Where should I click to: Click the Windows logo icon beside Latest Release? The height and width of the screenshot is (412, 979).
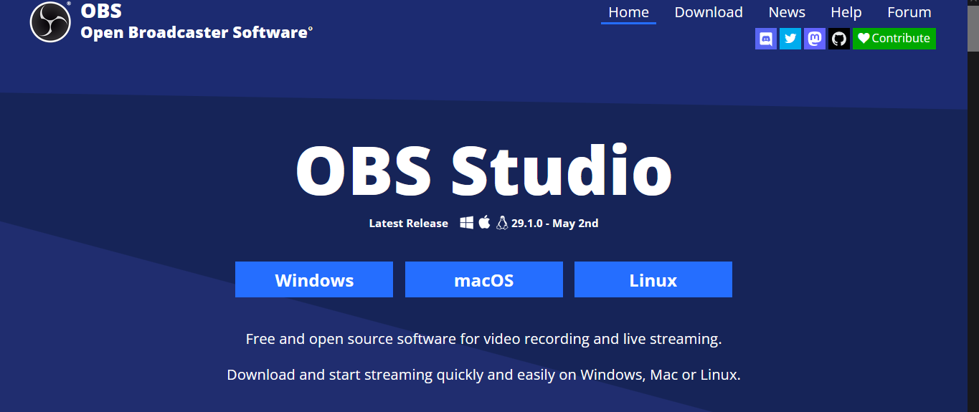click(467, 223)
